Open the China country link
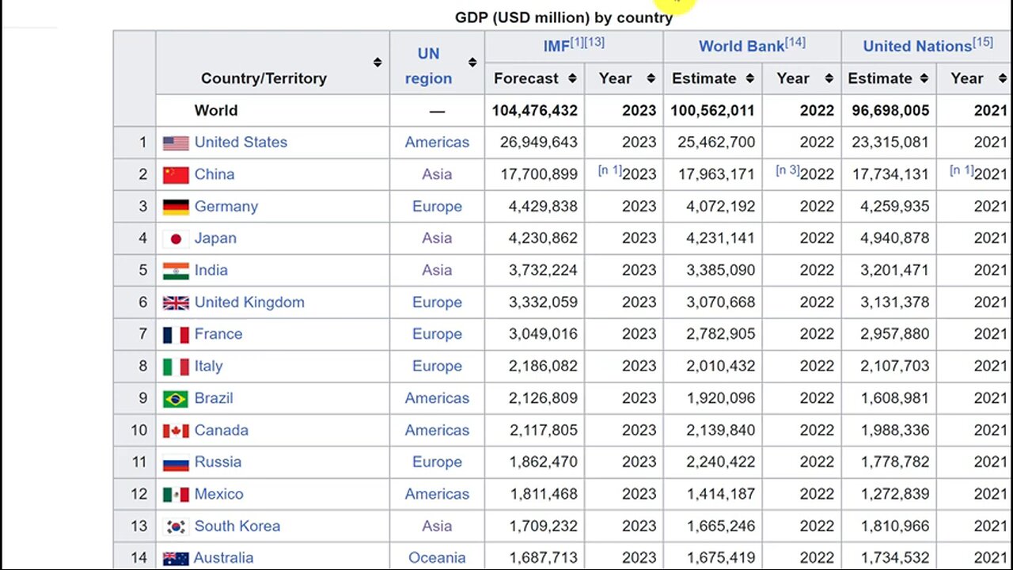Viewport: 1013px width, 570px height. [214, 174]
